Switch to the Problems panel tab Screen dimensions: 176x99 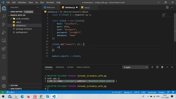60,67
